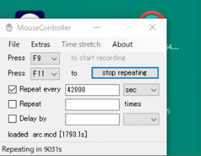Click the maximize box in title bar
The width and height of the screenshot is (201, 156).
tap(125, 27)
